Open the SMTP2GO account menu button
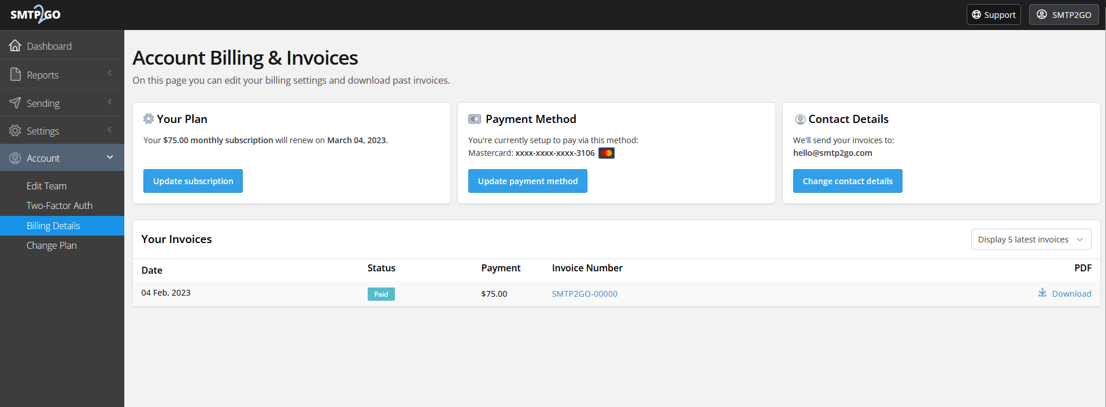The width and height of the screenshot is (1106, 407). [1064, 14]
